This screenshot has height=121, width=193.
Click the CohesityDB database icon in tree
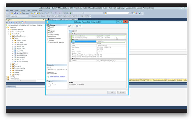coord(10,34)
